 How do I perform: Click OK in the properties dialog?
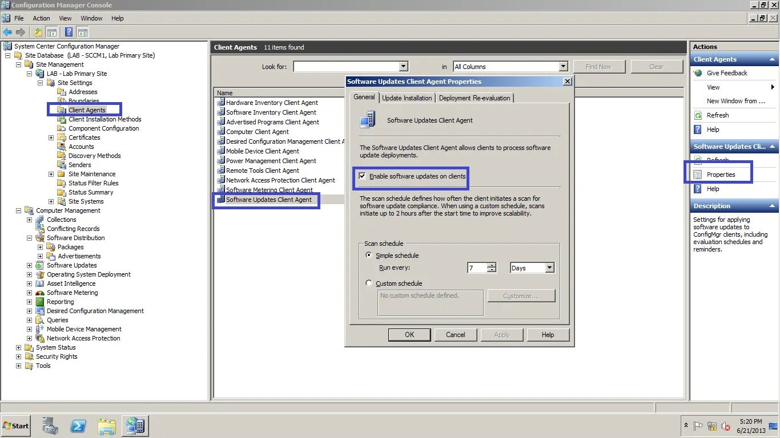[x=409, y=335]
